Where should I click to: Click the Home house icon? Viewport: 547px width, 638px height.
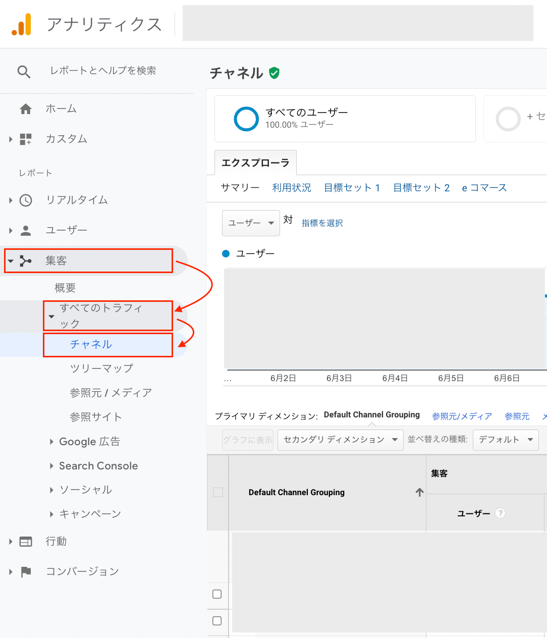(26, 109)
